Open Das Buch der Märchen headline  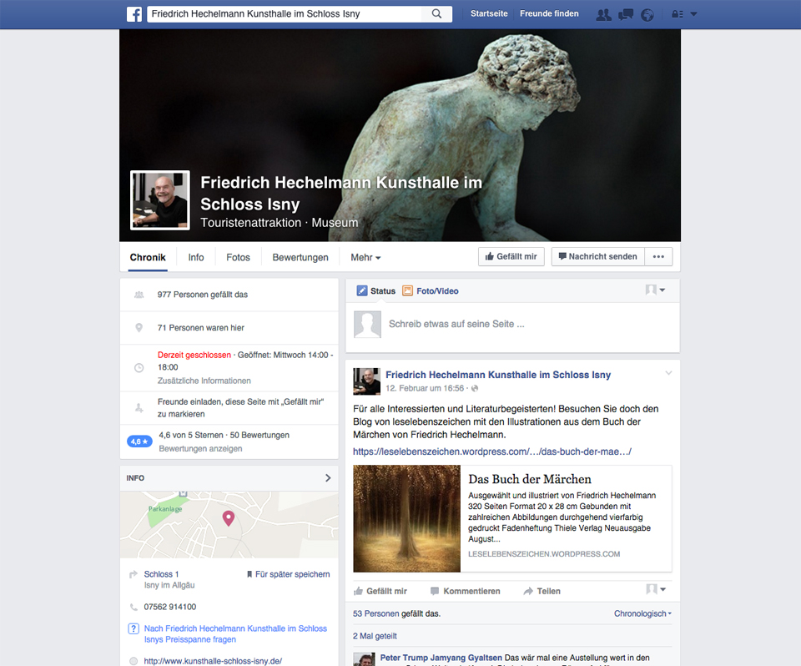coord(530,479)
